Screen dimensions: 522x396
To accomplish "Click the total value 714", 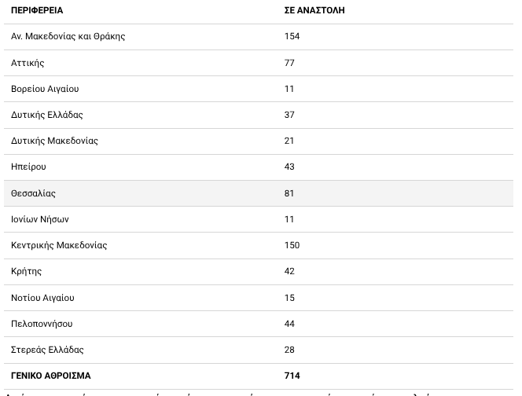I will click(292, 376).
